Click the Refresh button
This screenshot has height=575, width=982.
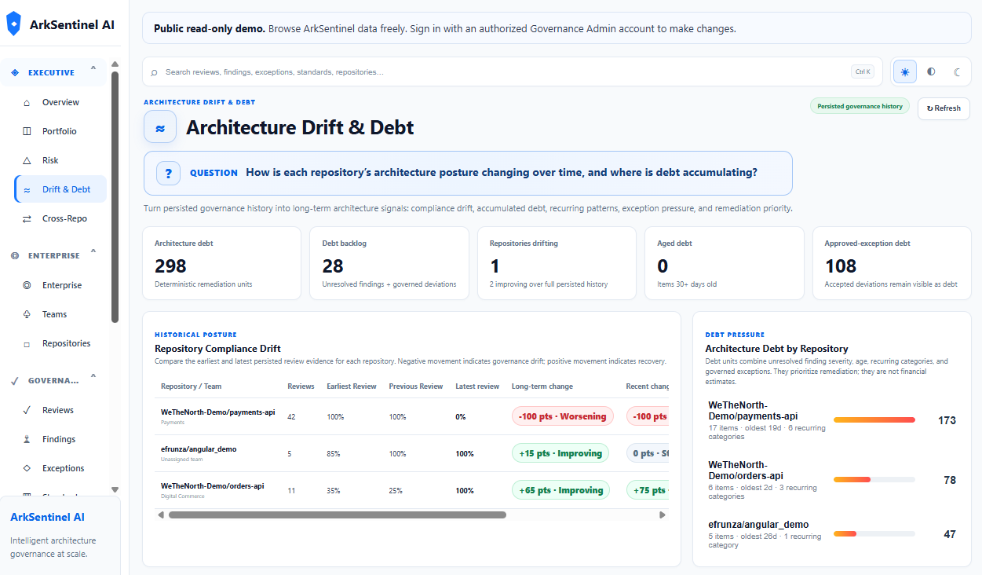(x=944, y=108)
